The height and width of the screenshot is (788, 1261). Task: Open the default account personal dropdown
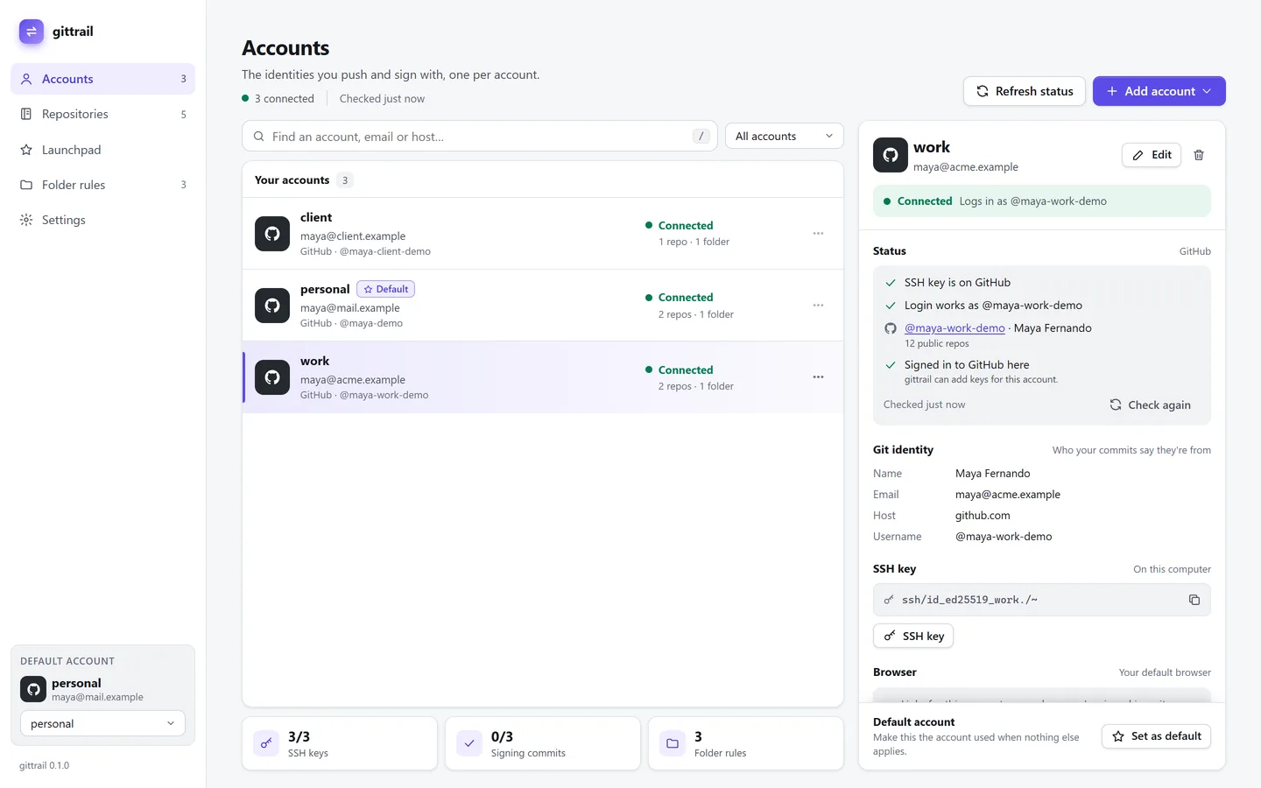click(x=102, y=723)
